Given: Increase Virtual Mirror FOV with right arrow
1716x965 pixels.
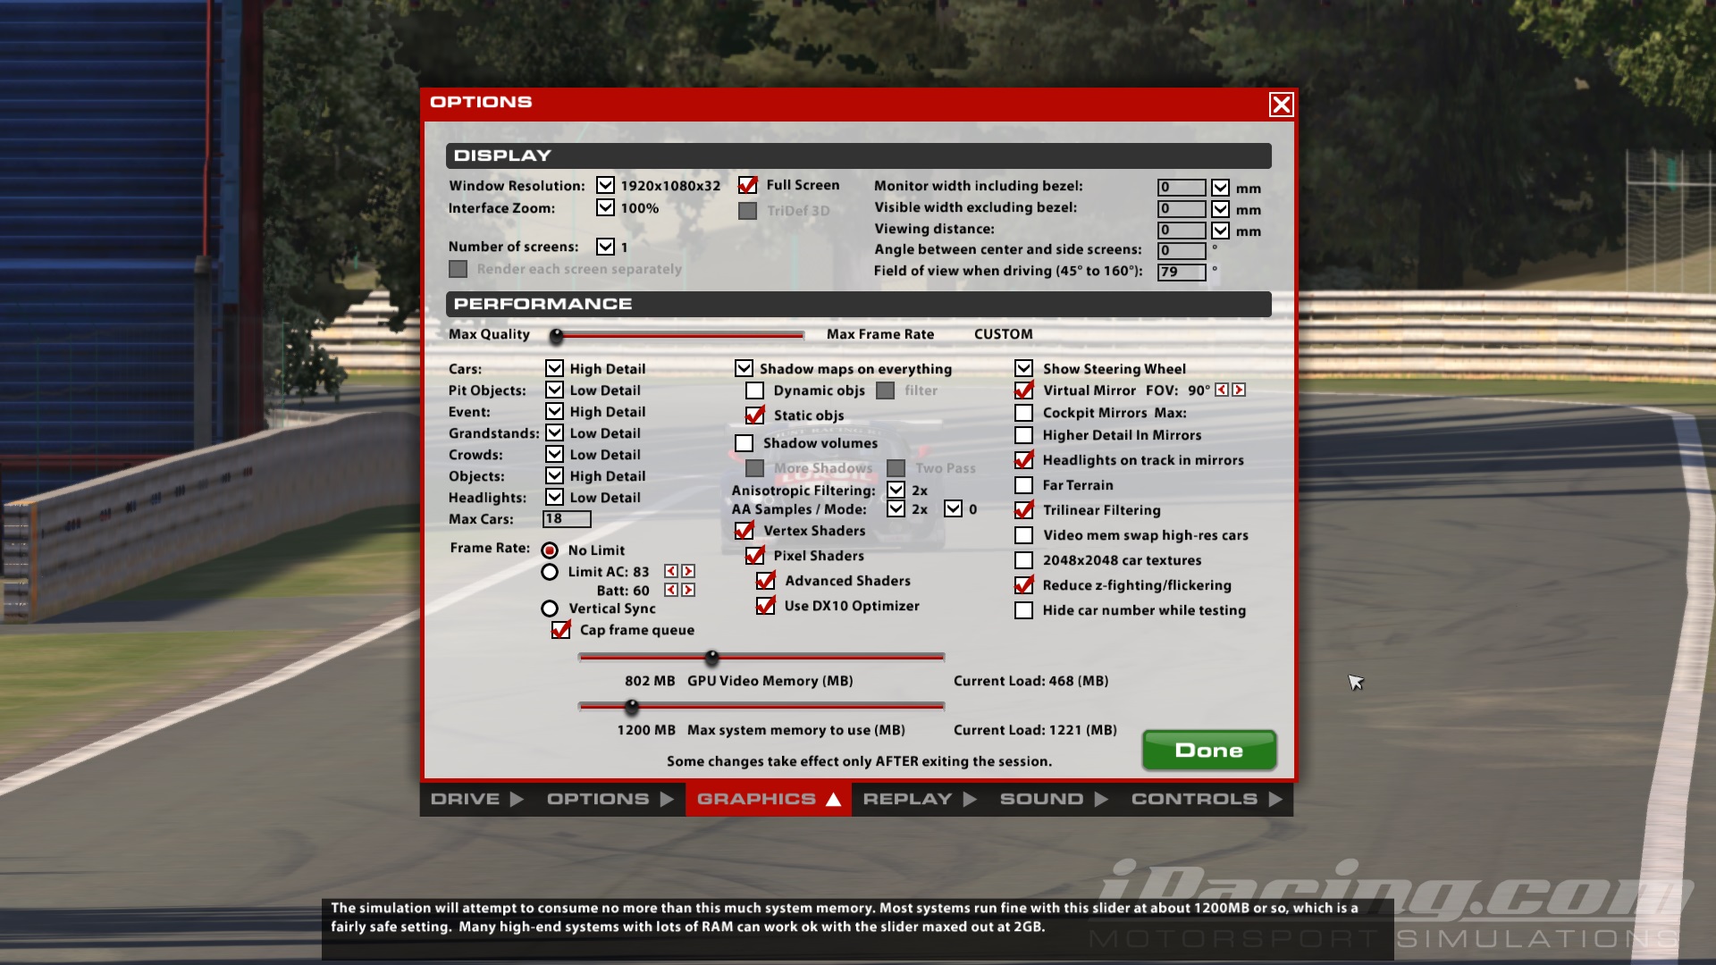Looking at the screenshot, I should [x=1239, y=390].
